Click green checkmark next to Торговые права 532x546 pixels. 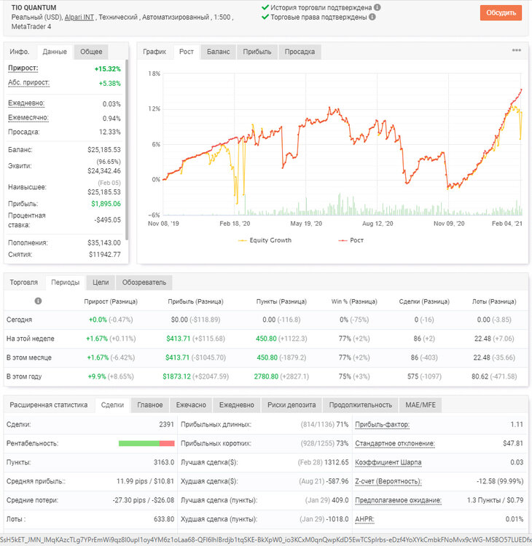point(265,17)
